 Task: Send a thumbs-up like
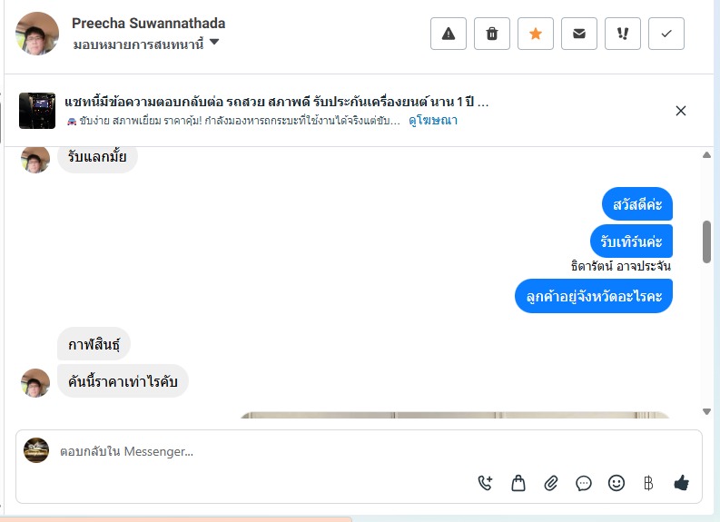coord(682,483)
